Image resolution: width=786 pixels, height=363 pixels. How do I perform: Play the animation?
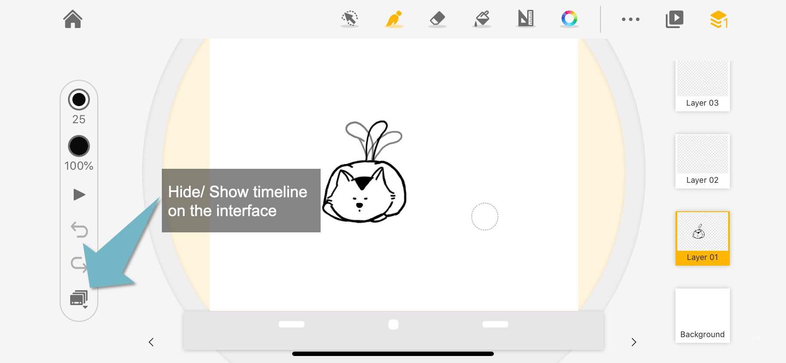point(79,195)
